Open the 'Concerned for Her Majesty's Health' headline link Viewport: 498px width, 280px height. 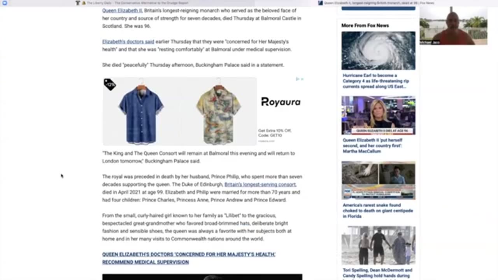click(189, 258)
